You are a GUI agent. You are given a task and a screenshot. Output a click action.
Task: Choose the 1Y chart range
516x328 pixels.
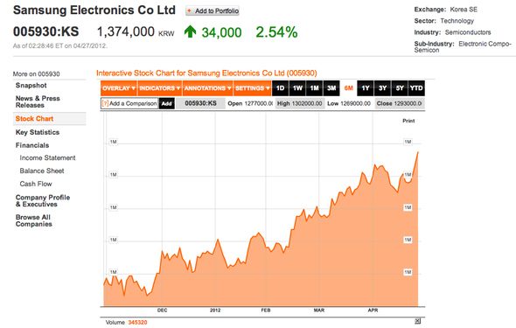click(366, 88)
